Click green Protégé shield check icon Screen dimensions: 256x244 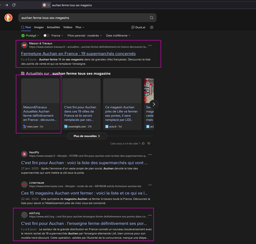tap(23, 36)
